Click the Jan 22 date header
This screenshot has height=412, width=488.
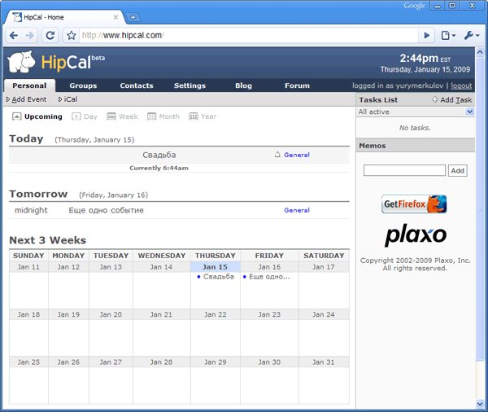click(x=215, y=315)
